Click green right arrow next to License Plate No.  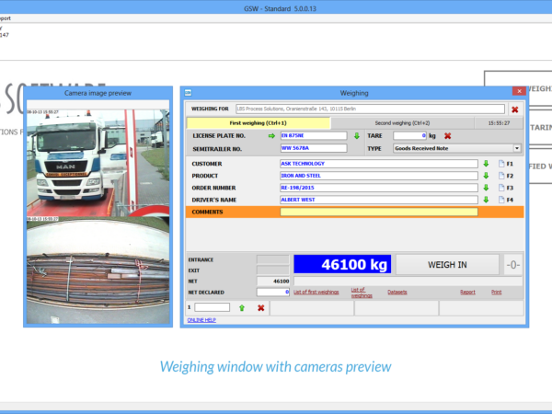coord(271,136)
